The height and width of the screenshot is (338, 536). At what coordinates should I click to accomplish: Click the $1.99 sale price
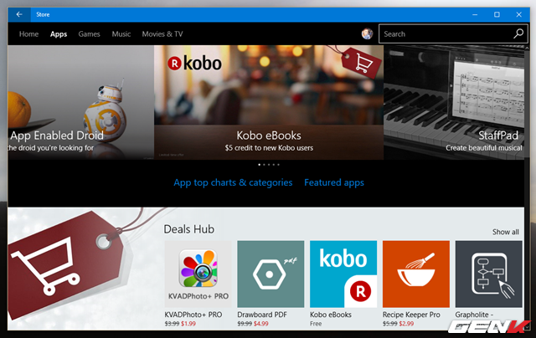(x=188, y=324)
